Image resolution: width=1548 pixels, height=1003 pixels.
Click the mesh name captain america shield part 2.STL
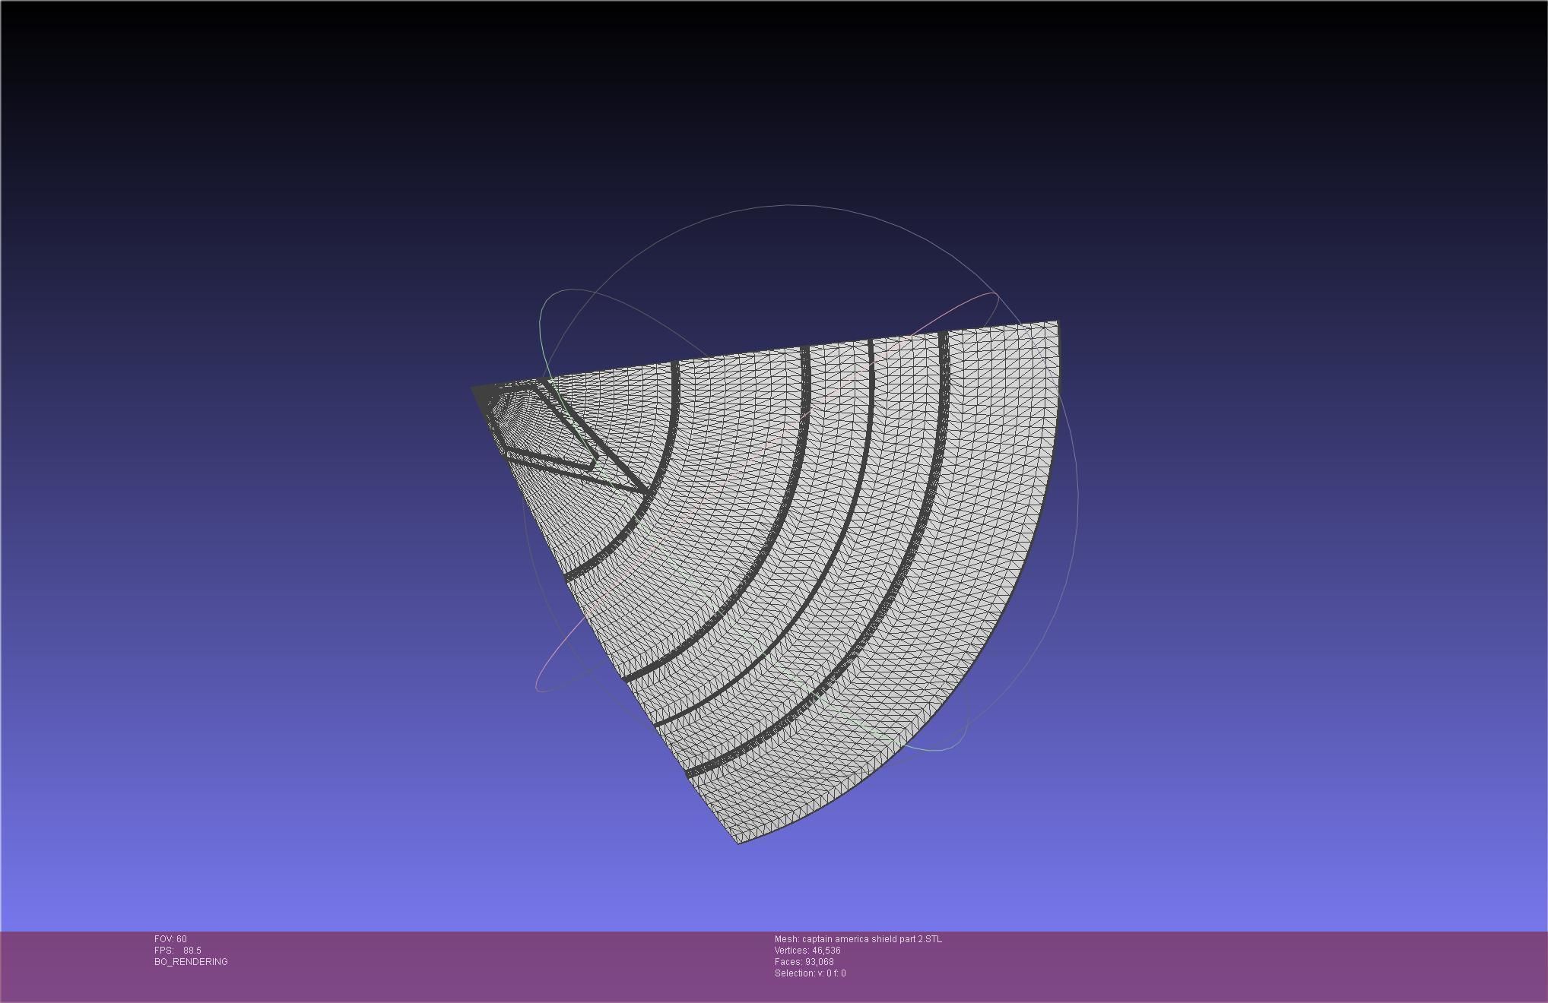858,939
